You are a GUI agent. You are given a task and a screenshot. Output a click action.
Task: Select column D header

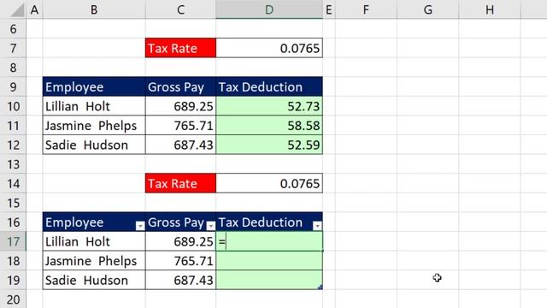click(269, 9)
